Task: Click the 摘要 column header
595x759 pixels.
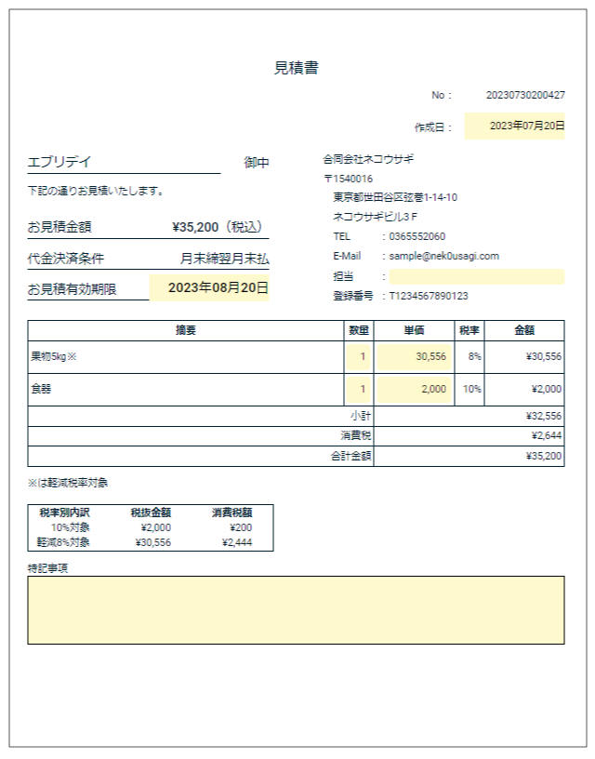Action: pyautogui.click(x=186, y=330)
